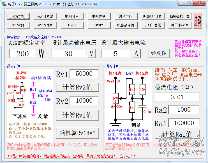Viewport: 208px width, 163px height.
Task: Click the max output current field showing 5
Action: click(x=115, y=54)
